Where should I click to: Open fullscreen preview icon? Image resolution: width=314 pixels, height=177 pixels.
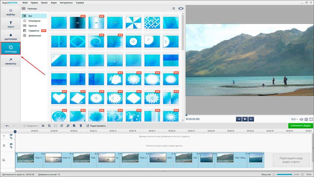pyautogui.click(x=311, y=119)
